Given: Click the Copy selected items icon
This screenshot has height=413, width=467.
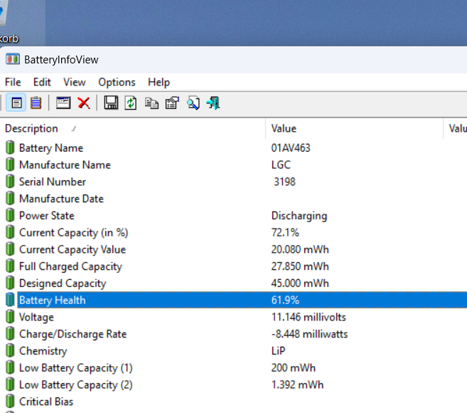Looking at the screenshot, I should coord(151,103).
